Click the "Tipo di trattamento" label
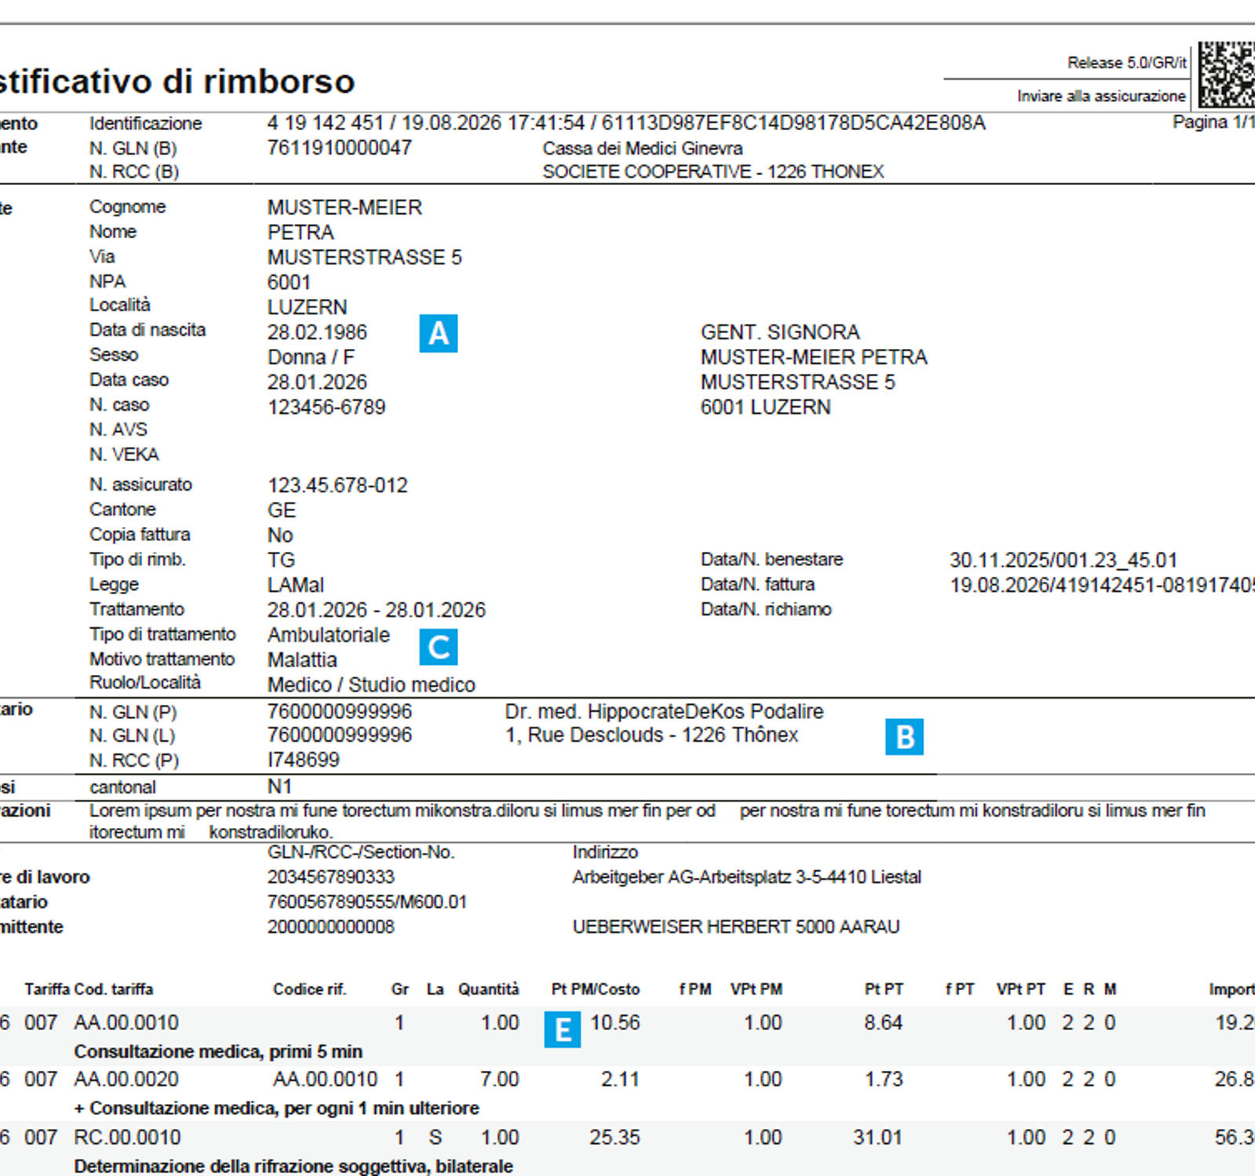1255x1176 pixels. pyautogui.click(x=162, y=634)
